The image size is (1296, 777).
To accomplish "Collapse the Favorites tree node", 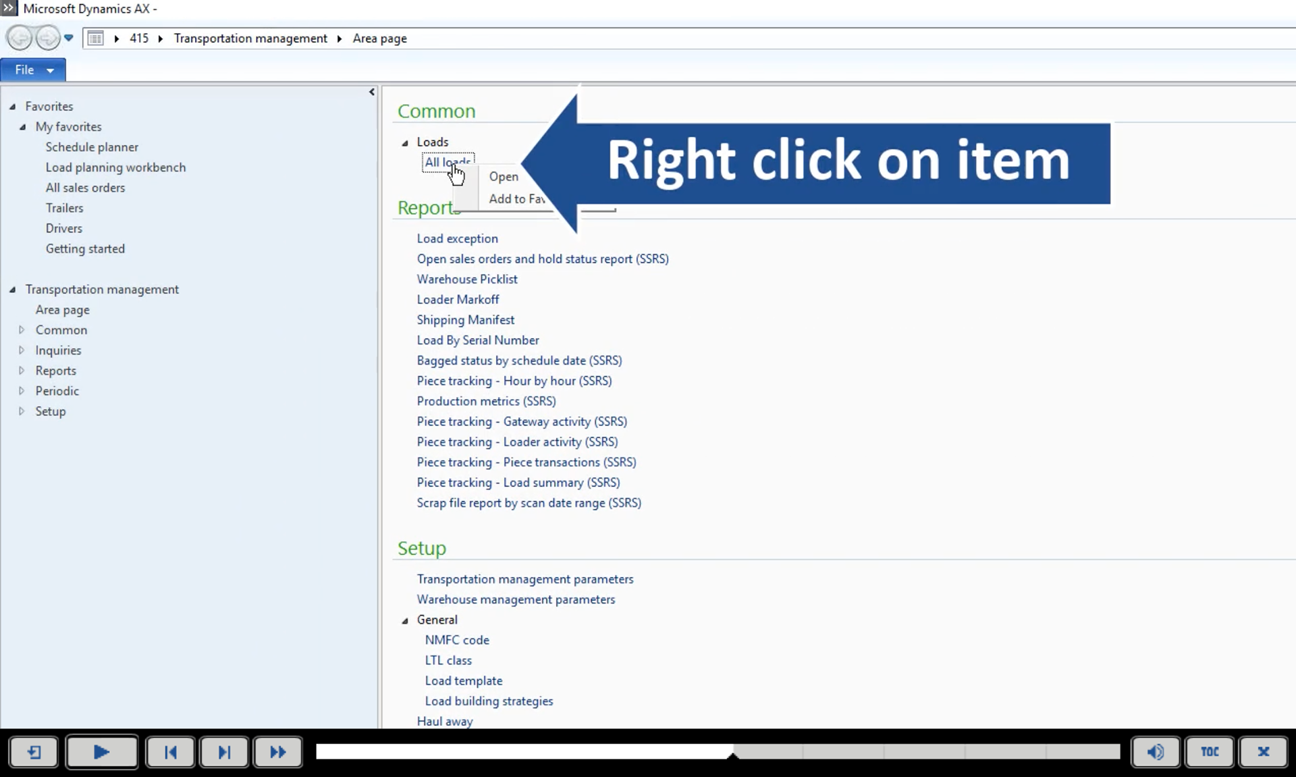I will [x=12, y=107].
